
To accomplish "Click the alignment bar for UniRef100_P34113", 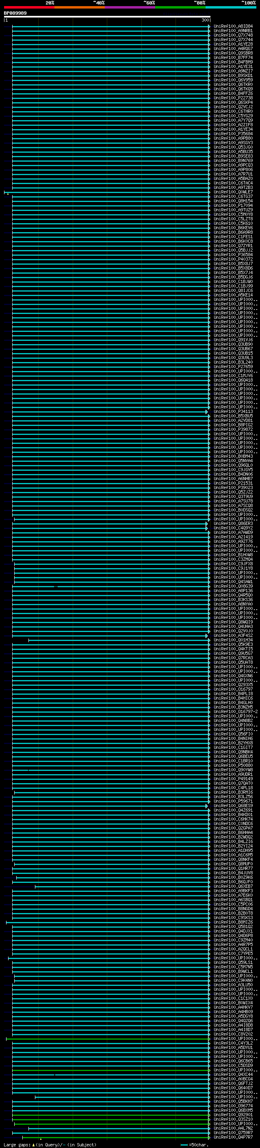I will (x=110, y=412).
